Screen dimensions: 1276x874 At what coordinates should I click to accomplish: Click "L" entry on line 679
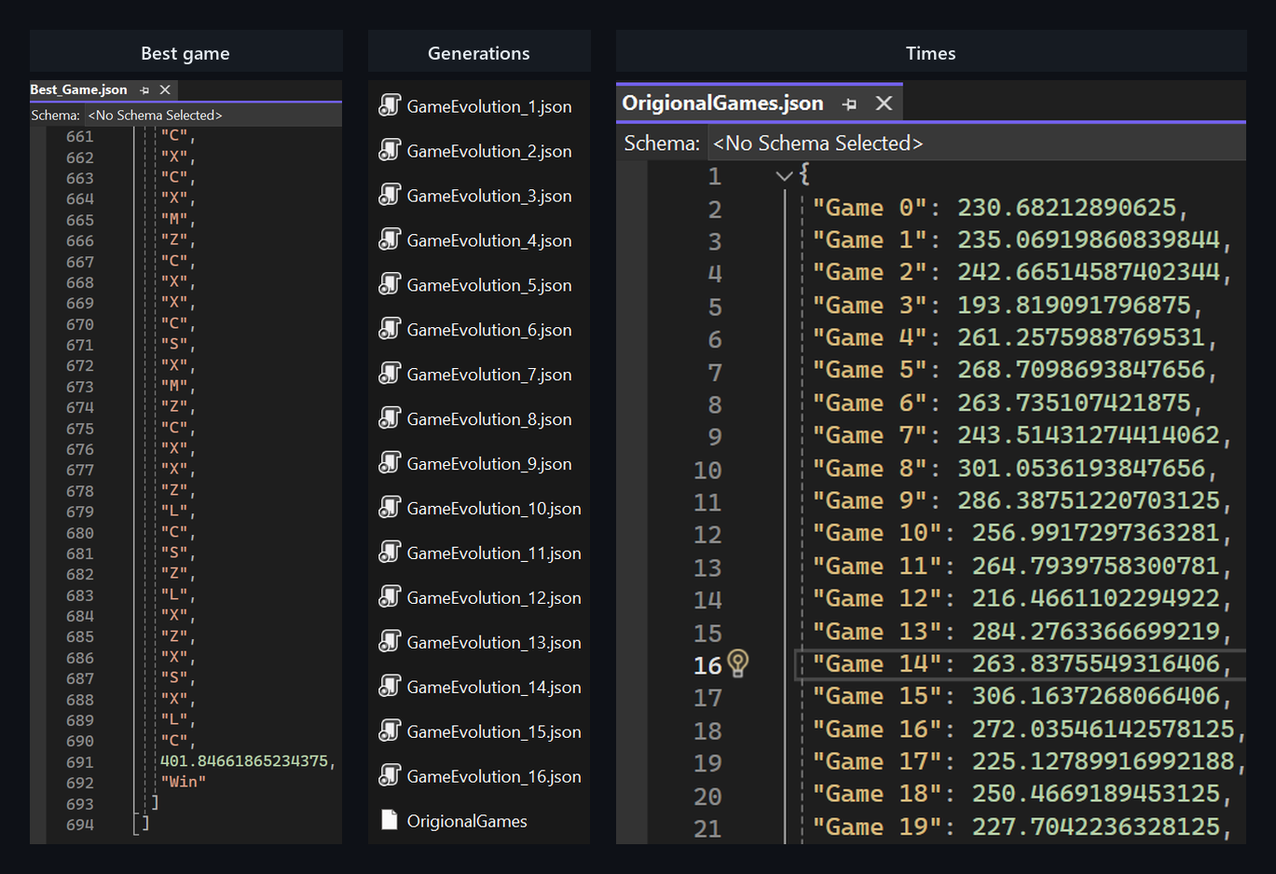(x=174, y=511)
